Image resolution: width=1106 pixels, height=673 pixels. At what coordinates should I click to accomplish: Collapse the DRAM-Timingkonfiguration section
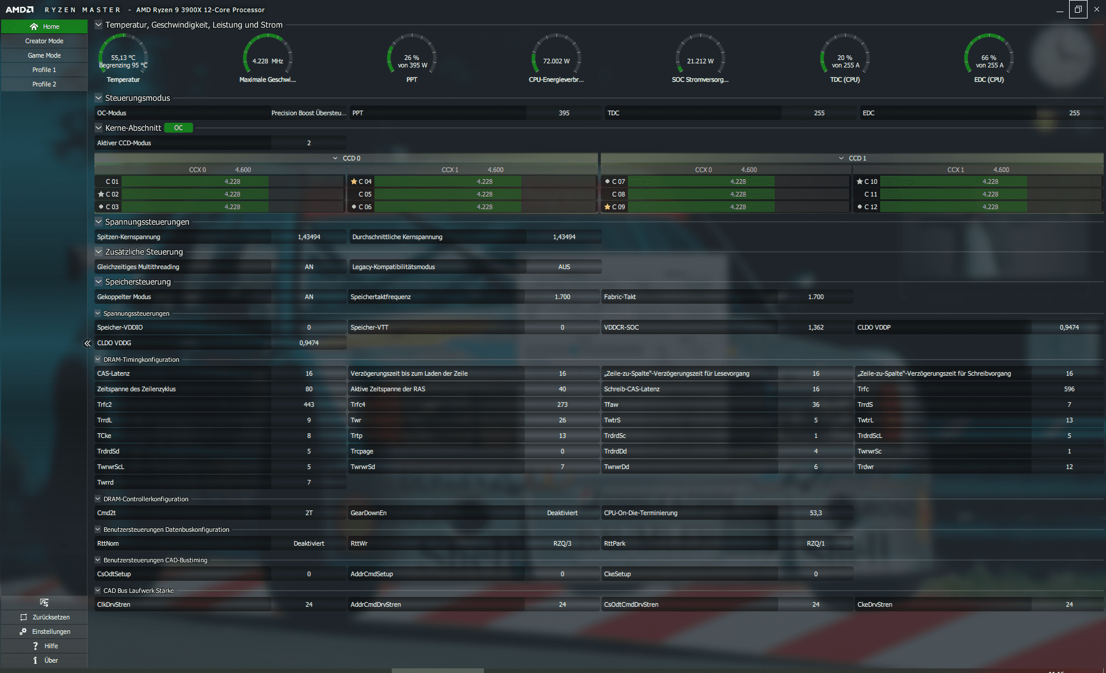coord(98,360)
